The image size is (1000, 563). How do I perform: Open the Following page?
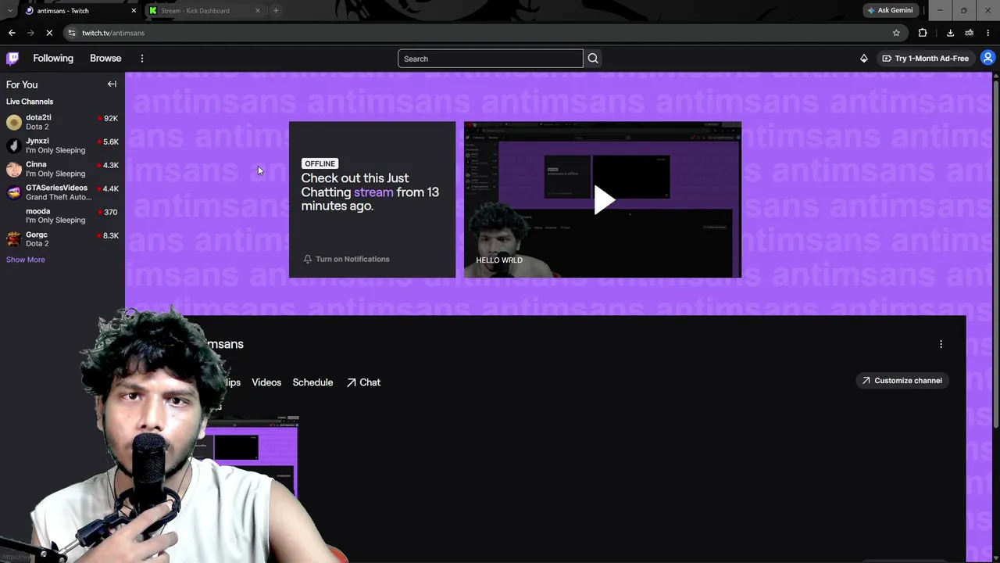pos(53,59)
